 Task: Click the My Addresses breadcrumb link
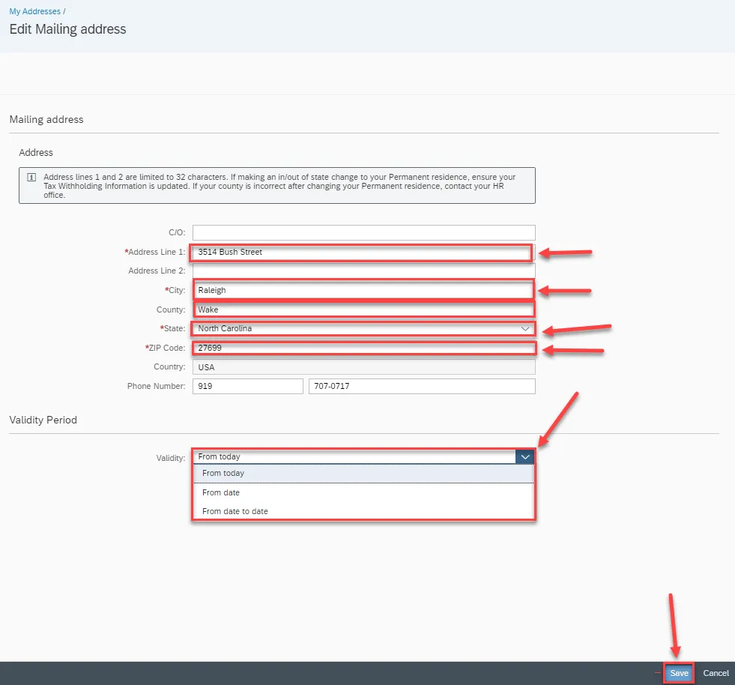[x=34, y=12]
